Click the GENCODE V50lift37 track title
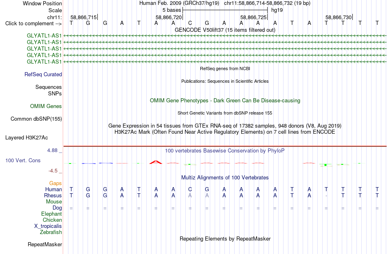387x254 pixels. (225, 30)
